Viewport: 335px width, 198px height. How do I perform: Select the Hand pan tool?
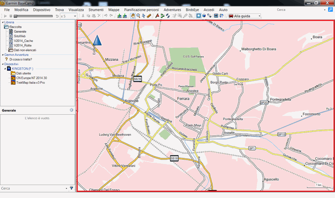click(133, 16)
